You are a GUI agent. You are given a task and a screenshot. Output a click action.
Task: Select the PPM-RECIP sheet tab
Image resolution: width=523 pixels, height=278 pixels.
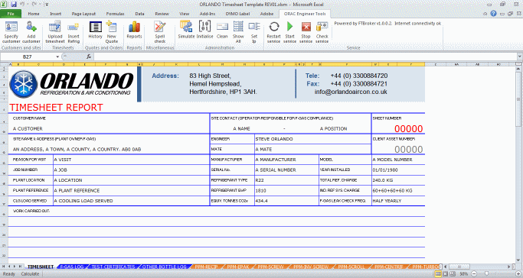tap(206, 267)
